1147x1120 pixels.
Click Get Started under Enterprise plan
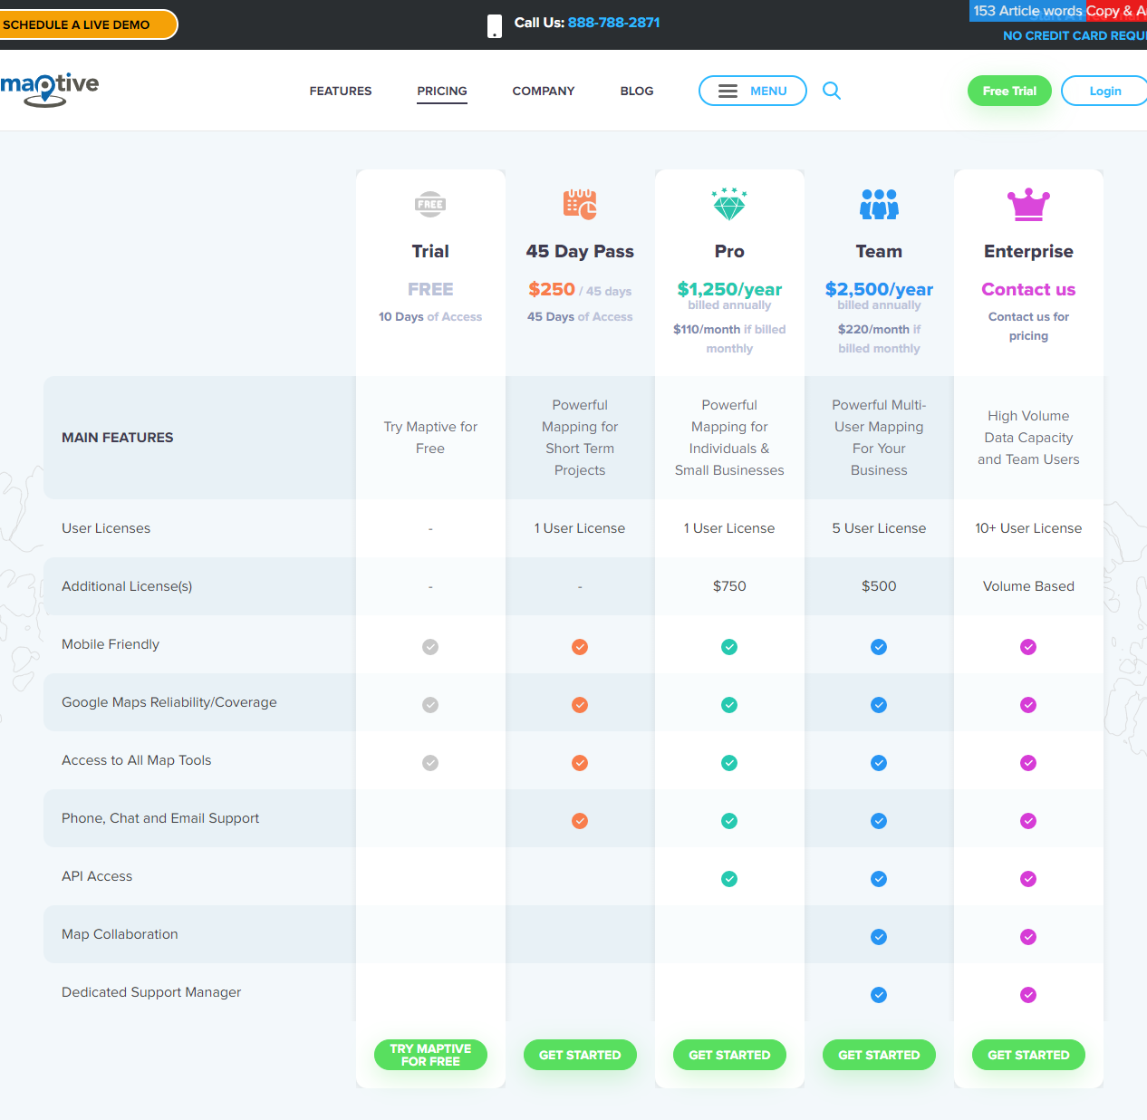(1028, 1055)
